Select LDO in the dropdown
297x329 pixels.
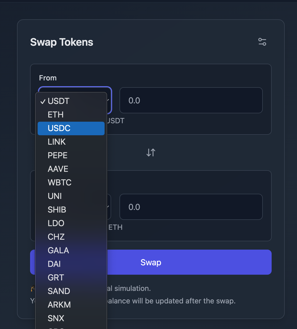point(56,223)
